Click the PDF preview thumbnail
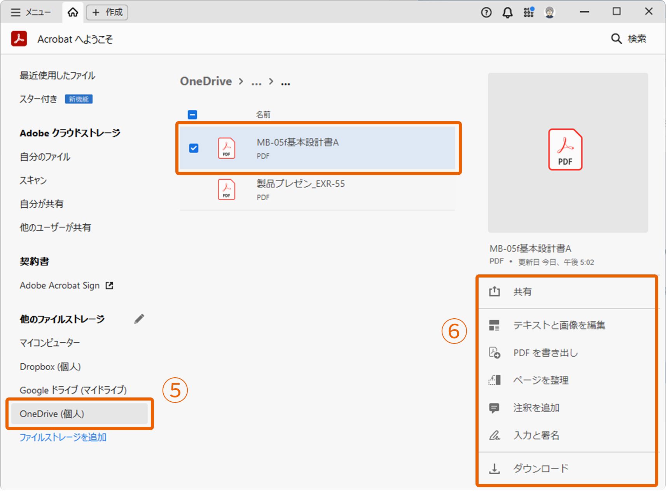 (568, 153)
